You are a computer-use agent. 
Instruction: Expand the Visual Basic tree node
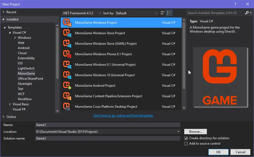(10, 104)
